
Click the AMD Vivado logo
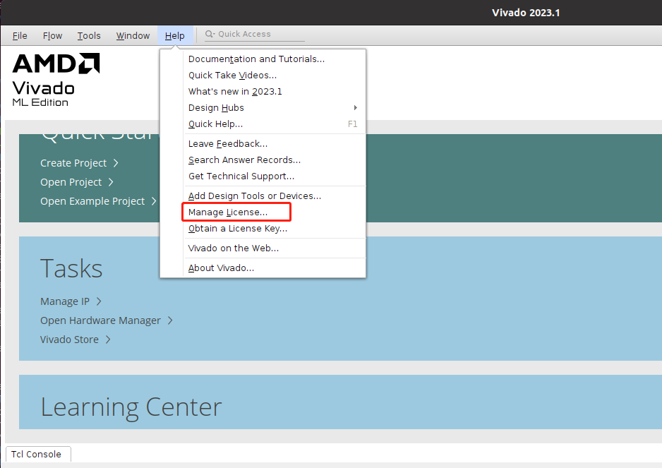coord(56,80)
